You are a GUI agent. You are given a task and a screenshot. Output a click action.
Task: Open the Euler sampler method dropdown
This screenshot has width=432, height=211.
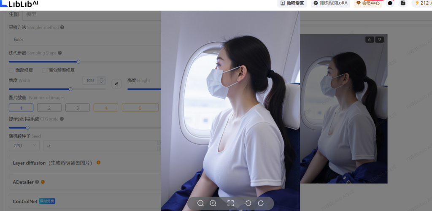coord(84,39)
